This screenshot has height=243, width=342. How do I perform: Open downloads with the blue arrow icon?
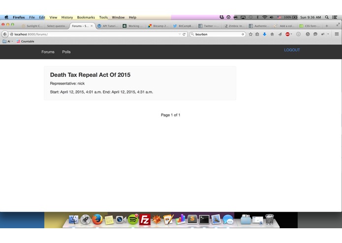point(265,34)
